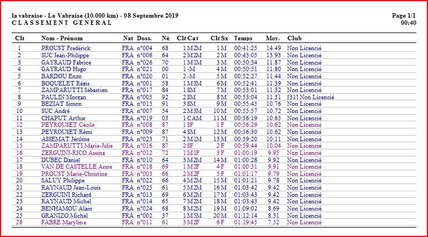
Task: Select the name ZERGUINI-RICO Assina
Action: [x=73, y=153]
